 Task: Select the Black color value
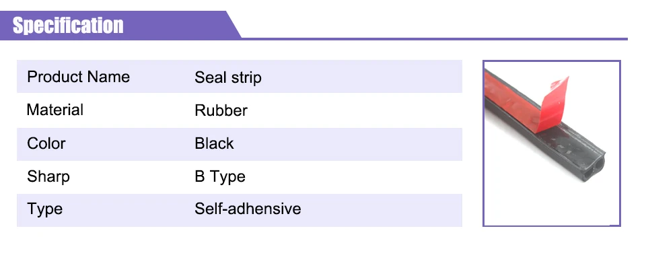coord(214,143)
